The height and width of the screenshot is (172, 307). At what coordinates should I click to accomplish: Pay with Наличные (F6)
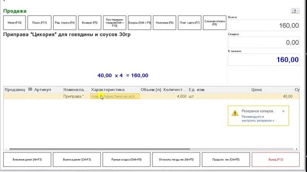[165, 22]
